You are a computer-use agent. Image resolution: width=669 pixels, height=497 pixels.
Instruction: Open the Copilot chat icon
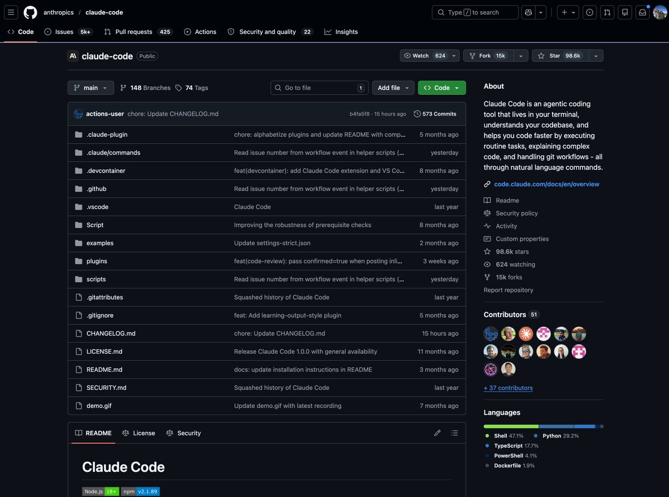pyautogui.click(x=529, y=12)
